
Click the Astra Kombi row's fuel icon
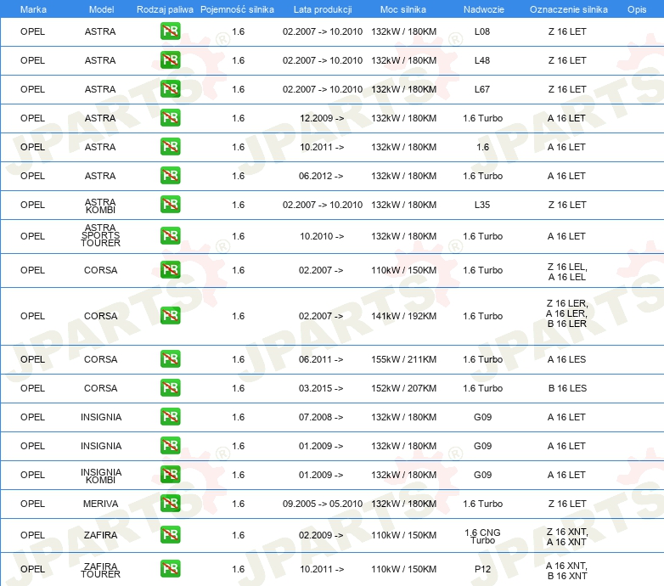tap(170, 204)
